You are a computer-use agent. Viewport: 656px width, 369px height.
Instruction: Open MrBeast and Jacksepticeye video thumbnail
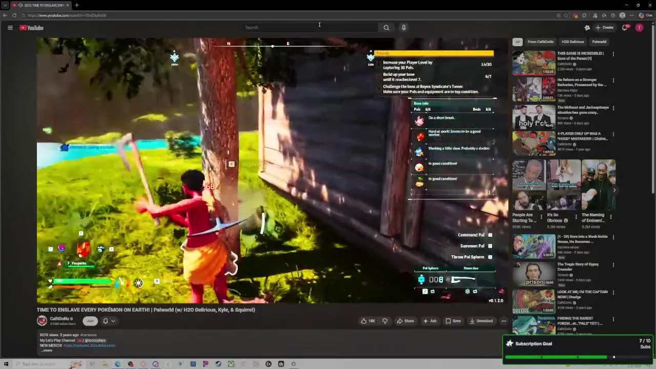click(x=534, y=117)
